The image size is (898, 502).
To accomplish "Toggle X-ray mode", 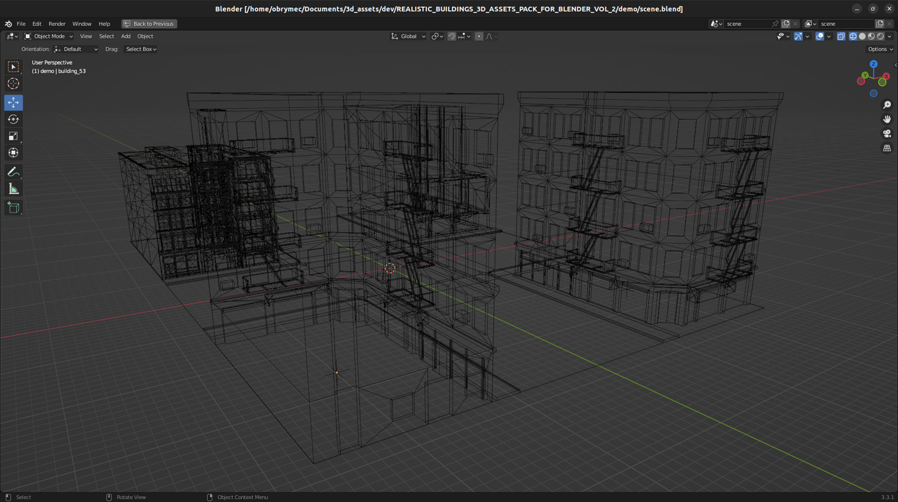I will 841,36.
